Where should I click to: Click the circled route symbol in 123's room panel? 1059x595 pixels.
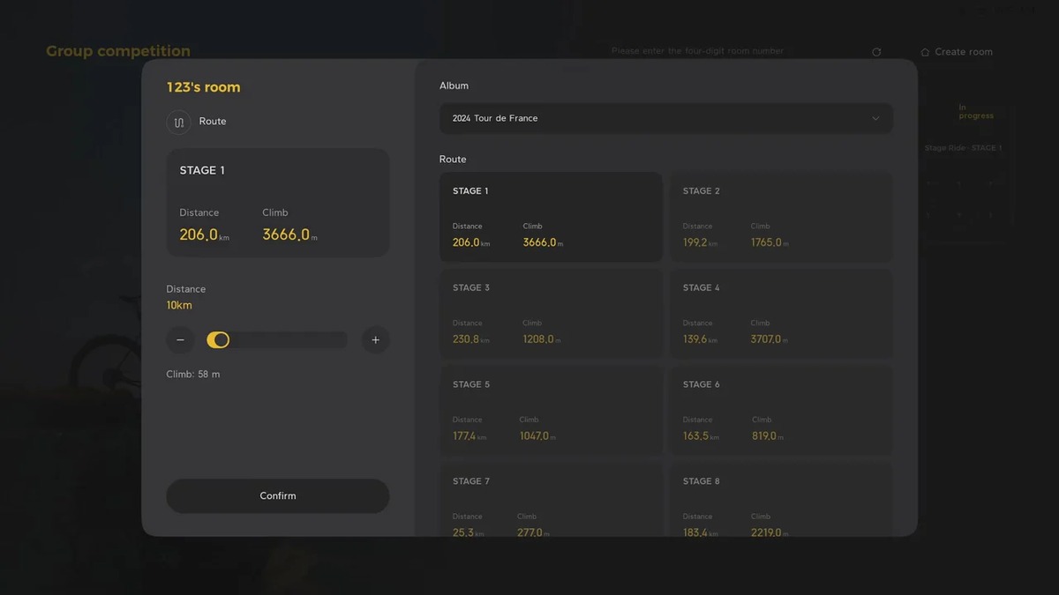point(178,122)
